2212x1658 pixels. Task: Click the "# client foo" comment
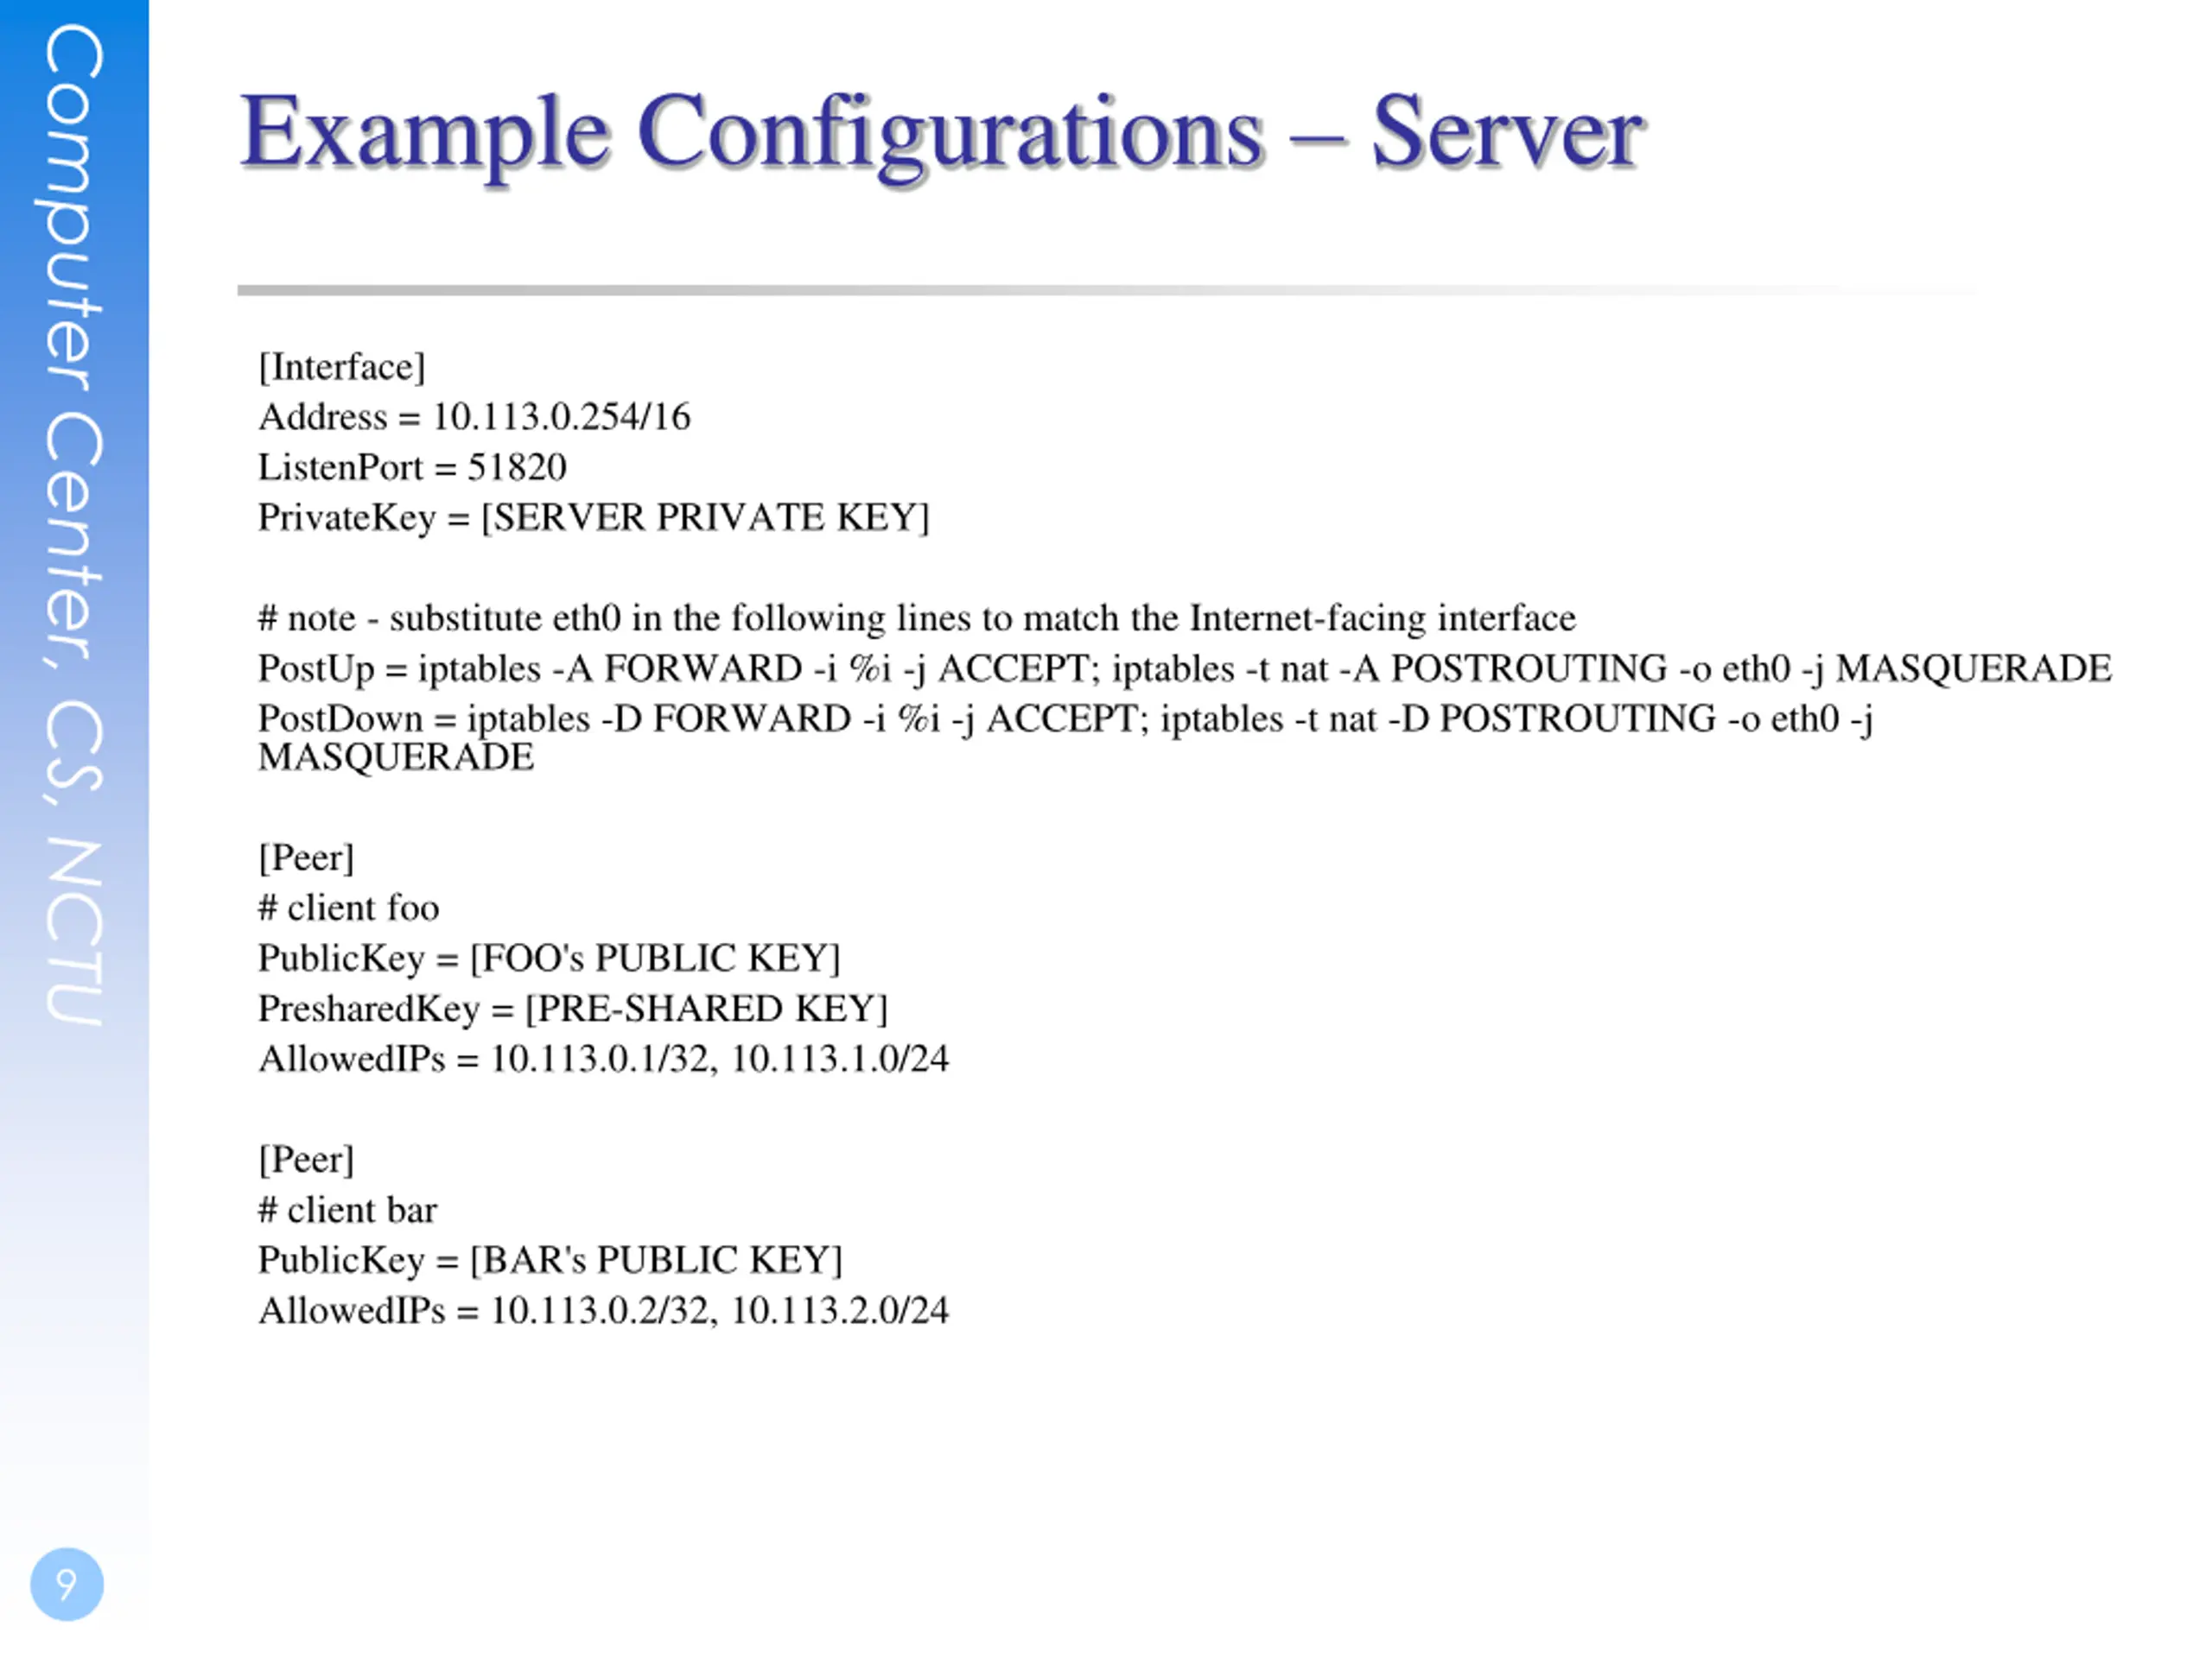[x=348, y=908]
